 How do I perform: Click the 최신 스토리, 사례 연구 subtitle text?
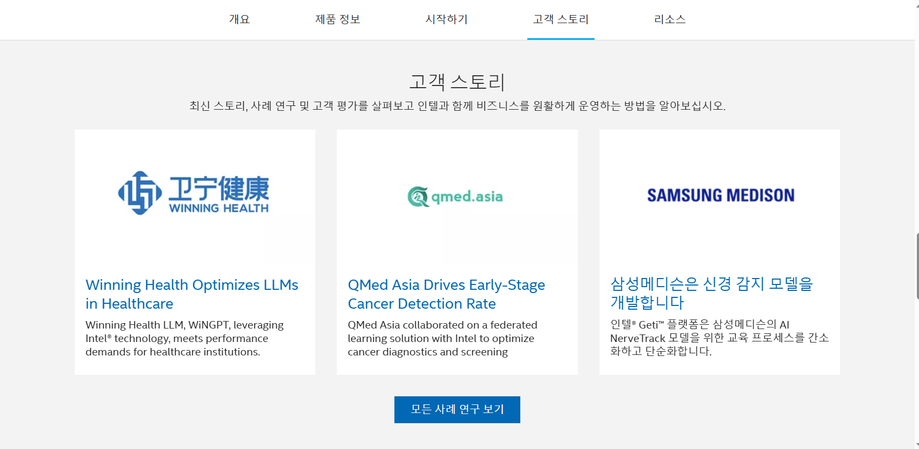click(x=457, y=106)
